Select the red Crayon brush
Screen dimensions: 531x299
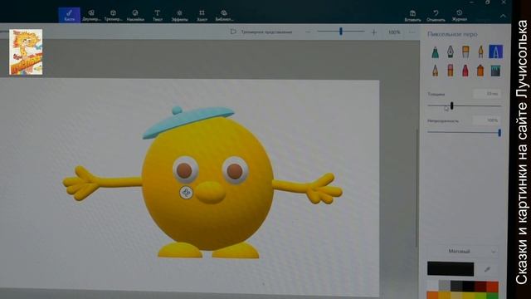click(x=465, y=71)
